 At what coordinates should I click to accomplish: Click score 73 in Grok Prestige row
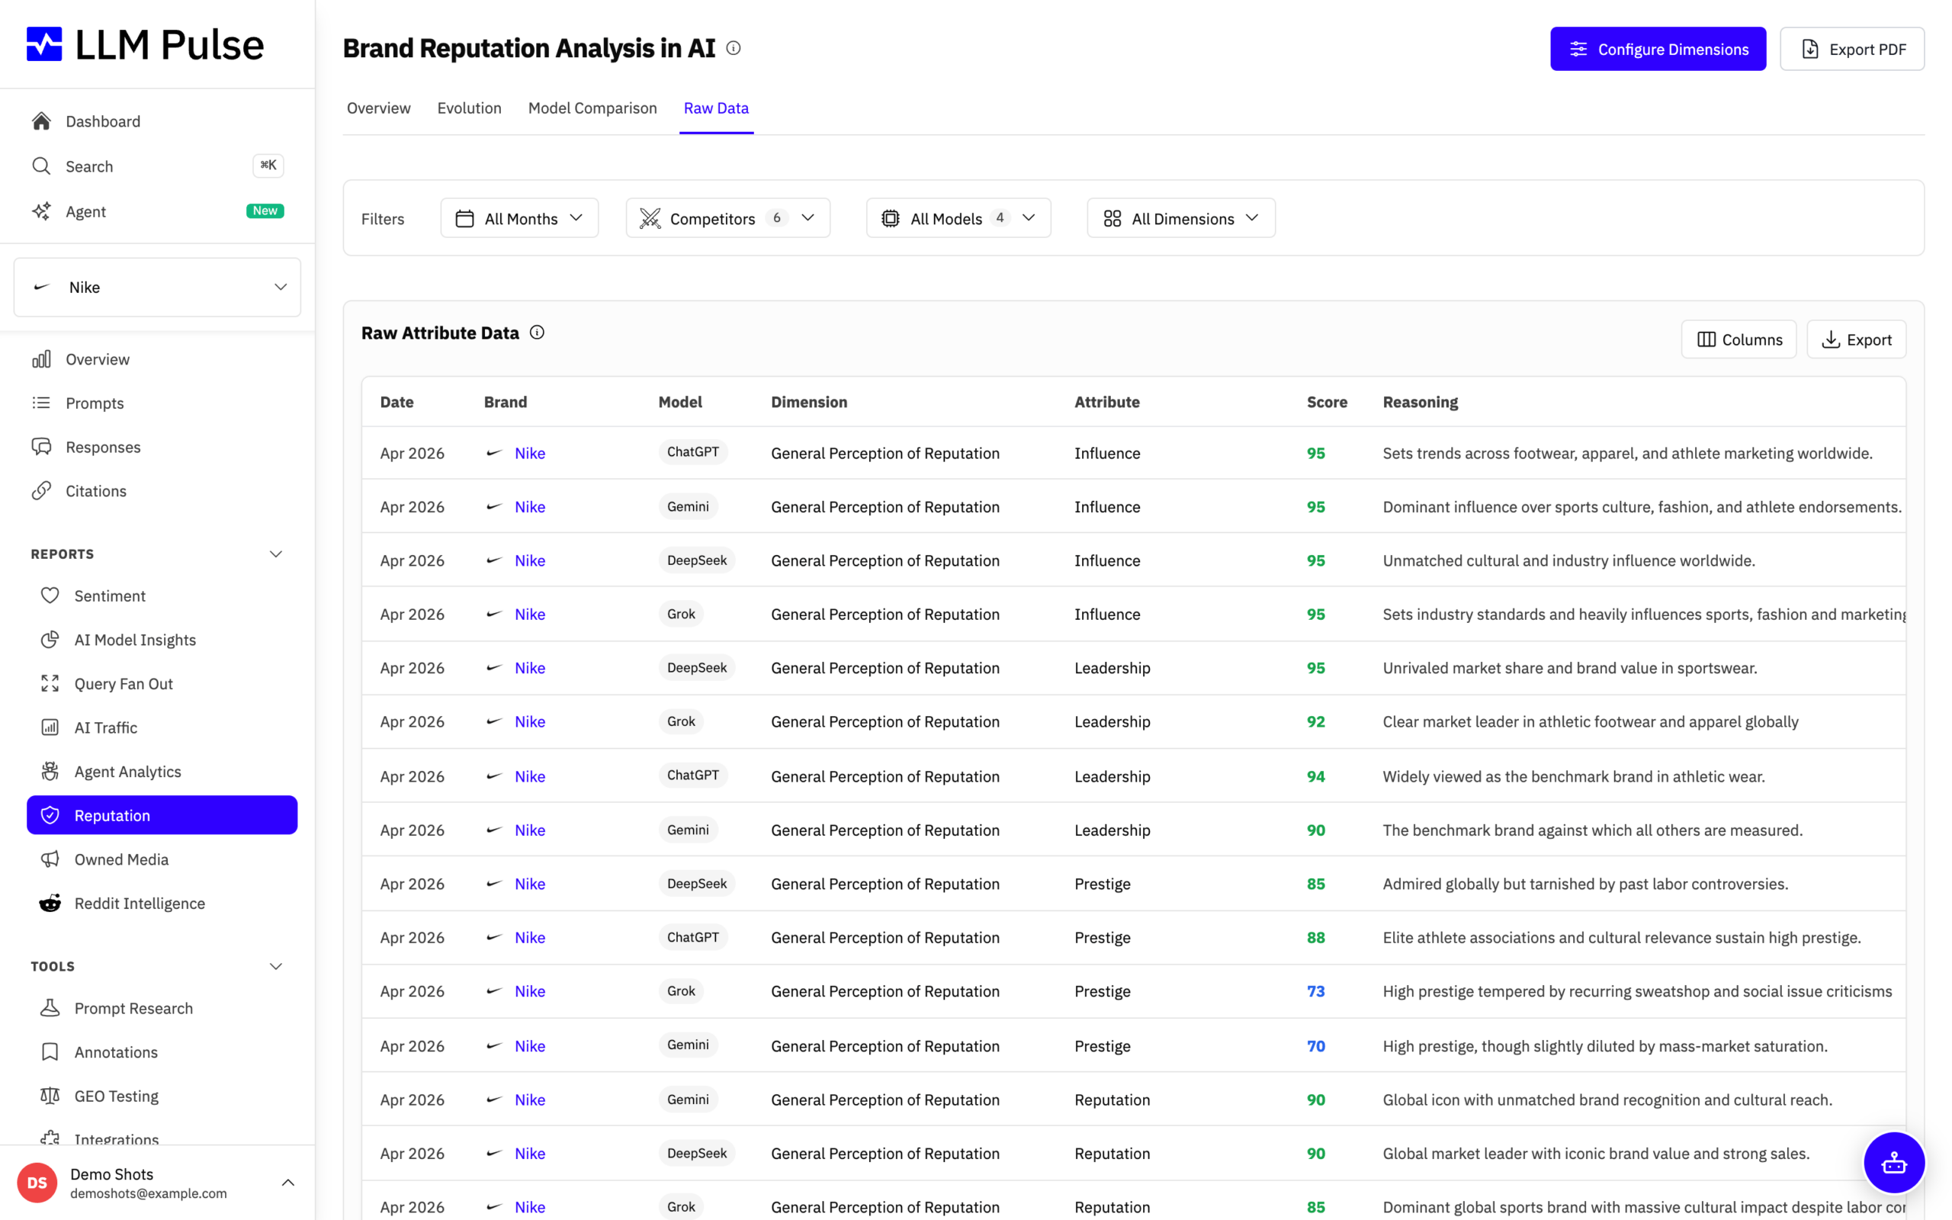coord(1315,990)
